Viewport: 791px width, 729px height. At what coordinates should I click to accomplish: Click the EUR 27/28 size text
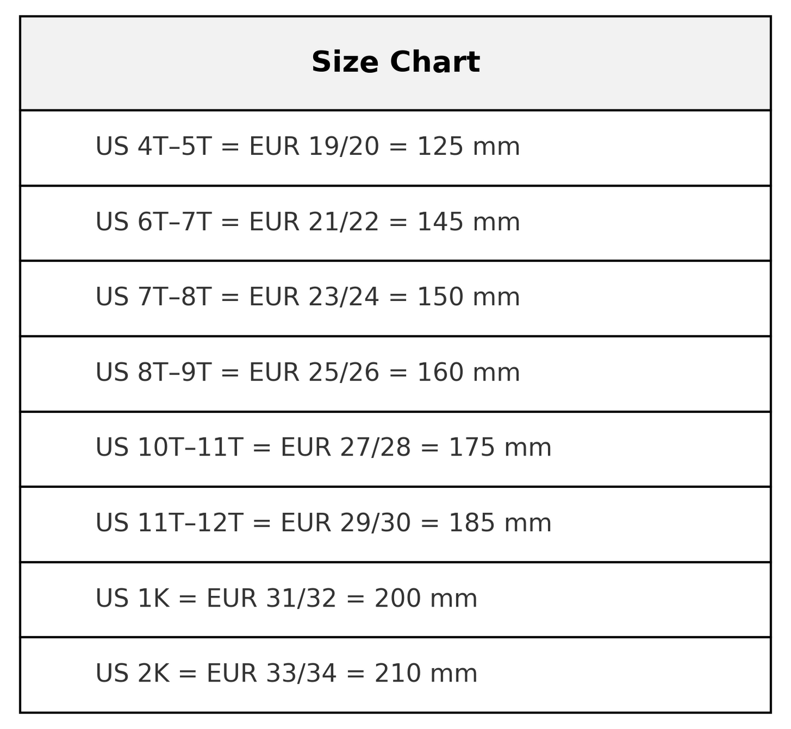345,447
